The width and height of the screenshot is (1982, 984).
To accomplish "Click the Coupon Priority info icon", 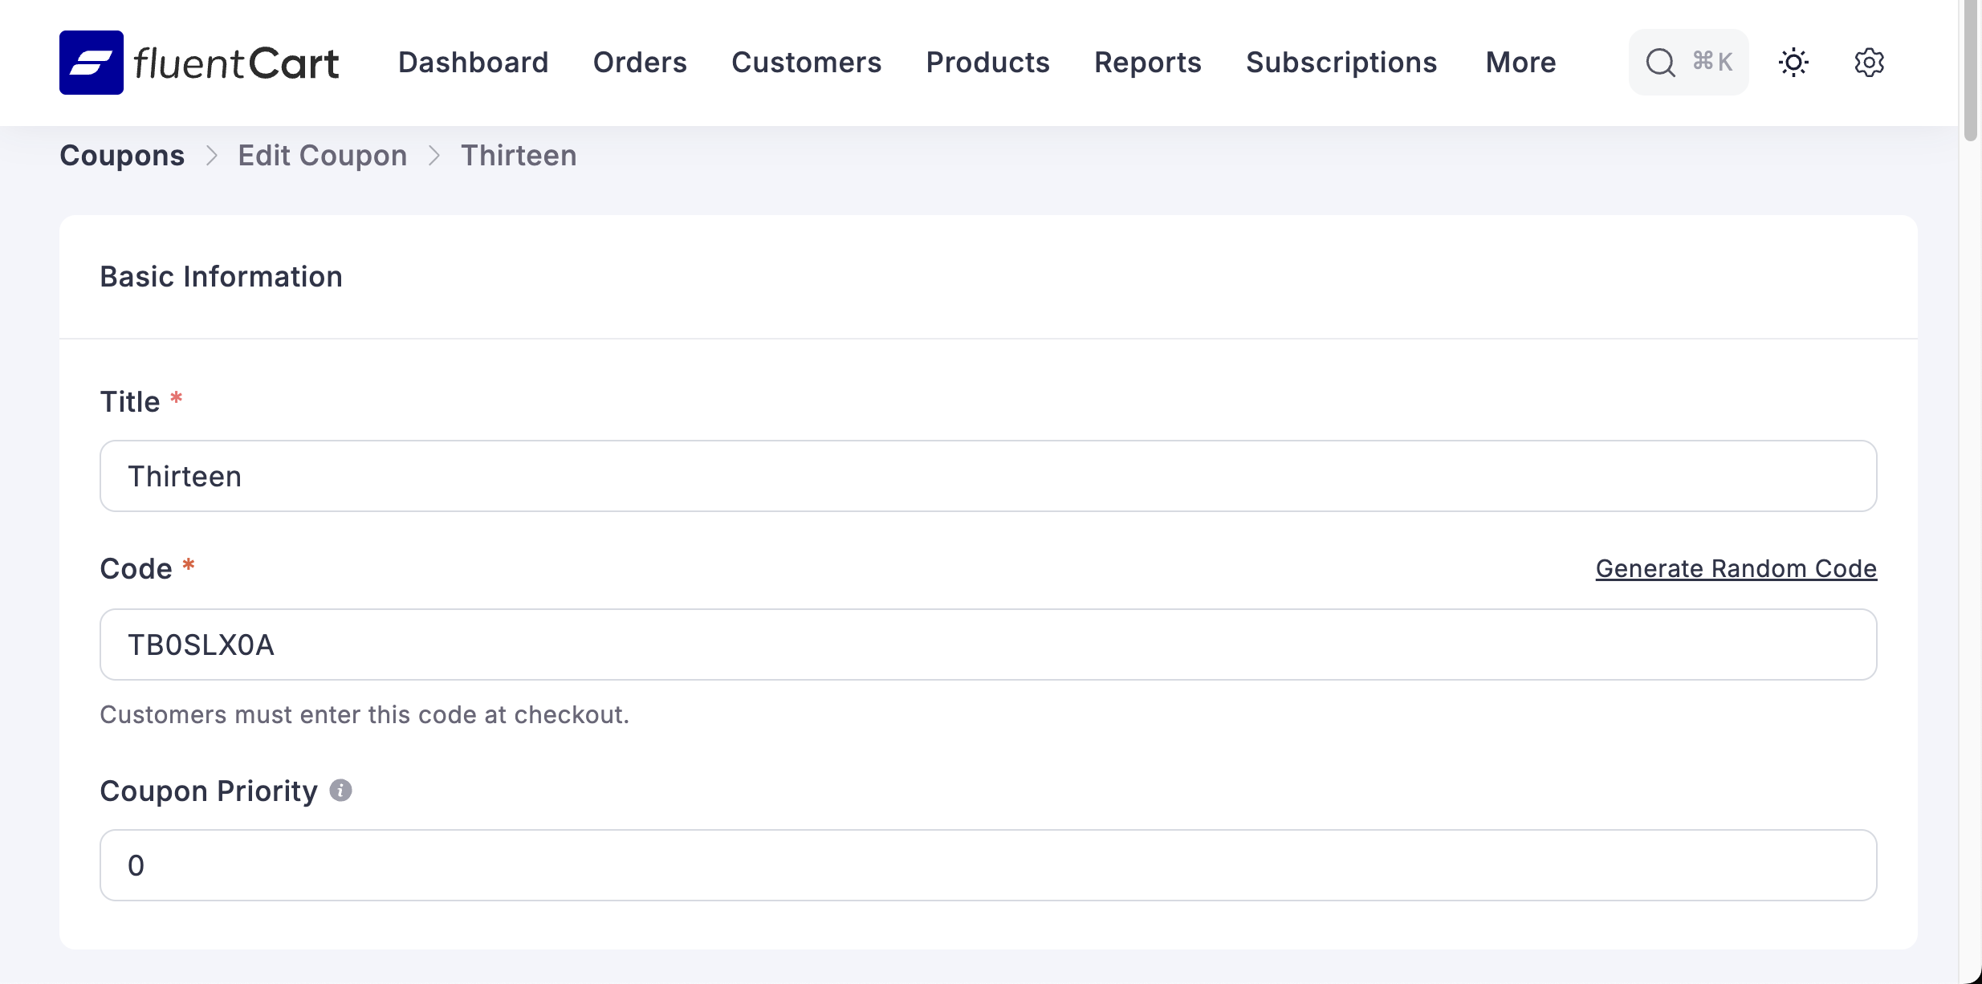I will click(340, 791).
